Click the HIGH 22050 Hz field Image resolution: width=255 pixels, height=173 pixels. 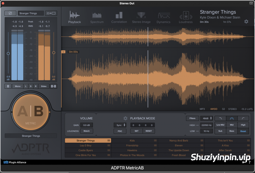pos(206,125)
